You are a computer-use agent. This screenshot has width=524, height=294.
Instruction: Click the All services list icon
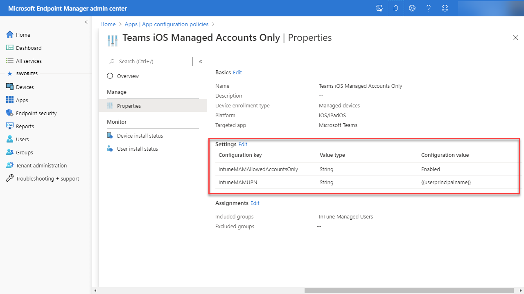[x=10, y=61]
